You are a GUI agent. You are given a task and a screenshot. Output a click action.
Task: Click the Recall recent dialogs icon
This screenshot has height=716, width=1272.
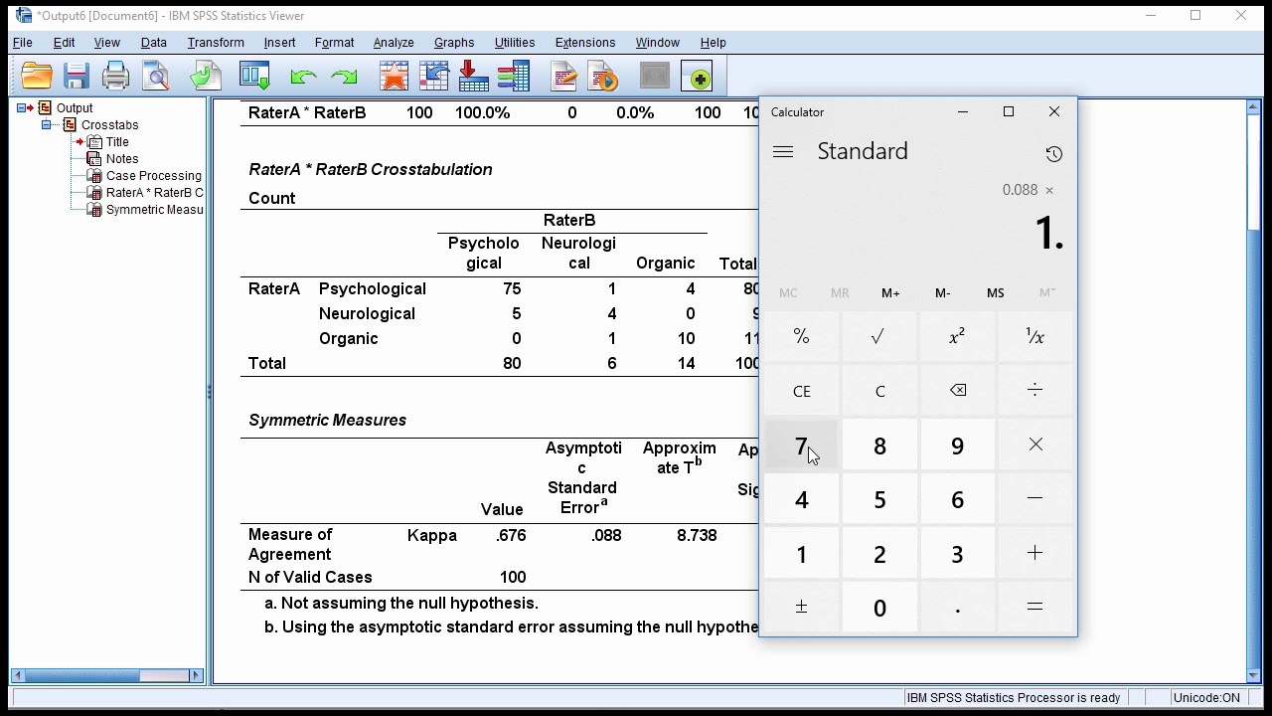(254, 77)
